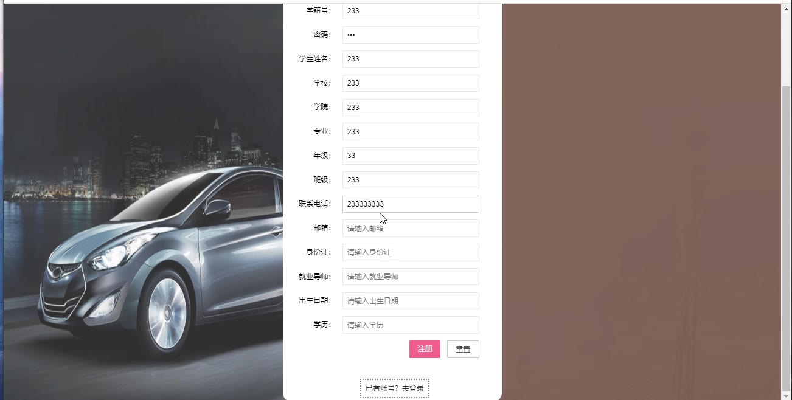Viewport: 792px width, 400px height.
Task: Click the 就业导师 employment mentor field
Action: coord(411,277)
